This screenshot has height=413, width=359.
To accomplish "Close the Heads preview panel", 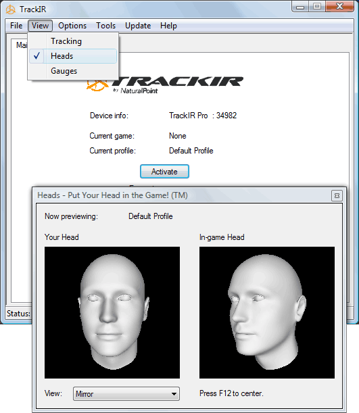I will pos(337,196).
